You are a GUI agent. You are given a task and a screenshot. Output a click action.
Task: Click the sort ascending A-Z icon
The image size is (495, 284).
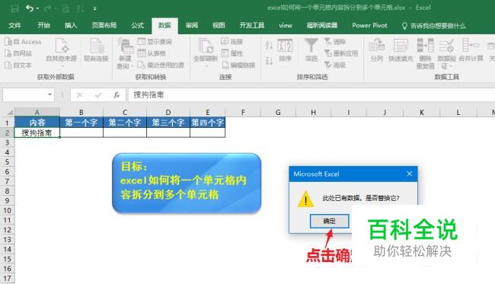point(269,45)
